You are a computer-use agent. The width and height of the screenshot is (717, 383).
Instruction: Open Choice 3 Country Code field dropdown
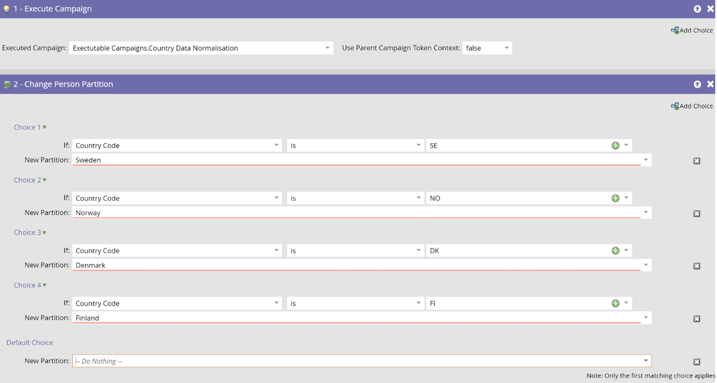(276, 250)
